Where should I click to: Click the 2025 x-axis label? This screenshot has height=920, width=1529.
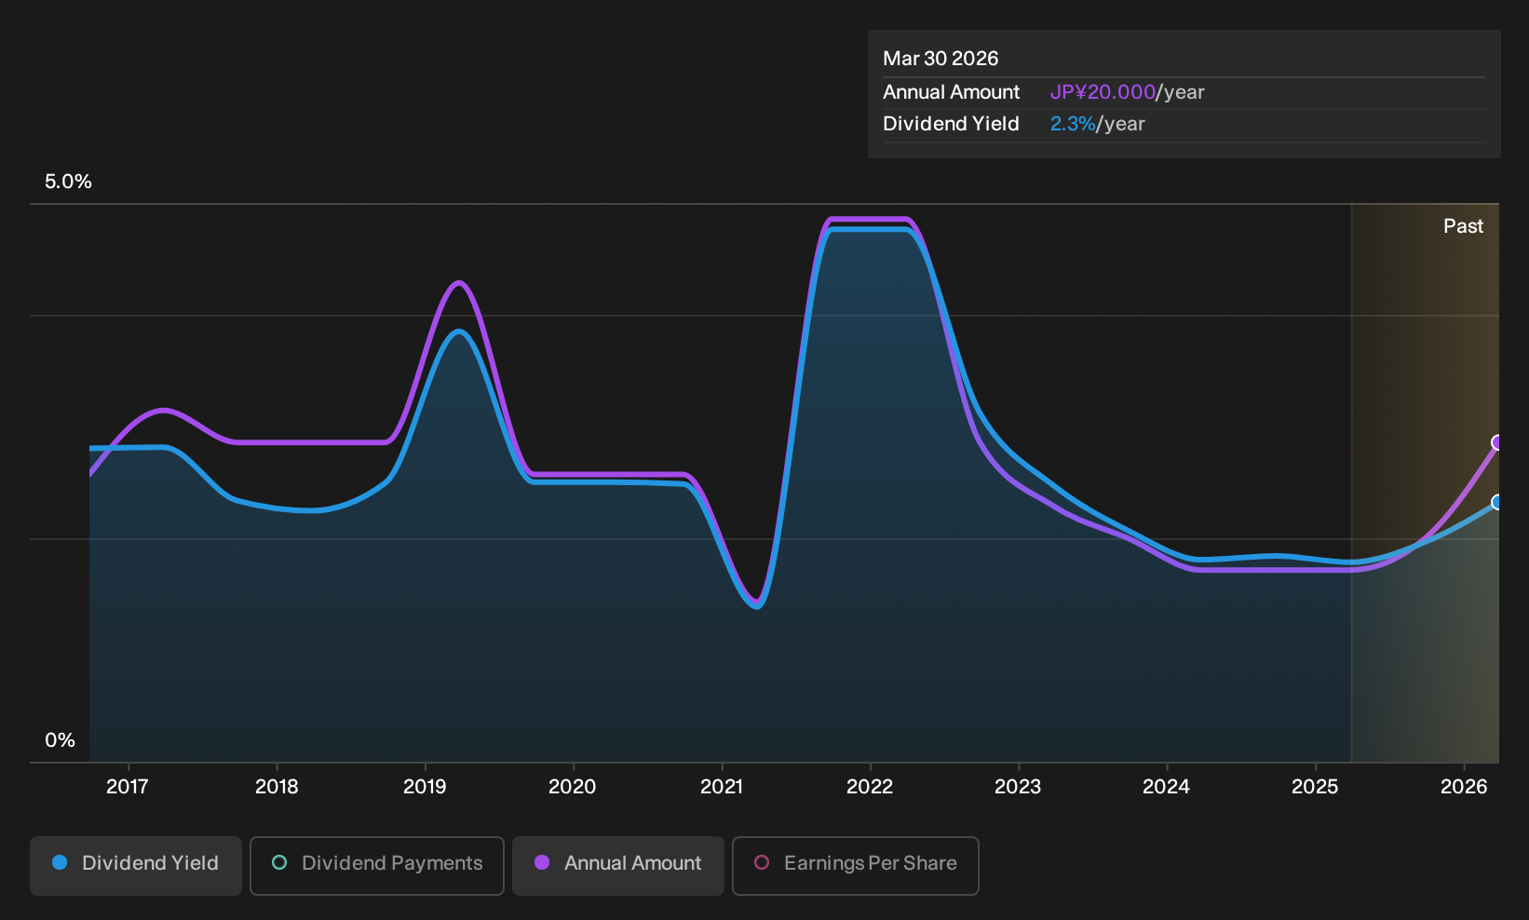[1315, 787]
